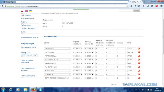Open the Firefox hamburger menu
Screen dimensions: 164x92
161,6
